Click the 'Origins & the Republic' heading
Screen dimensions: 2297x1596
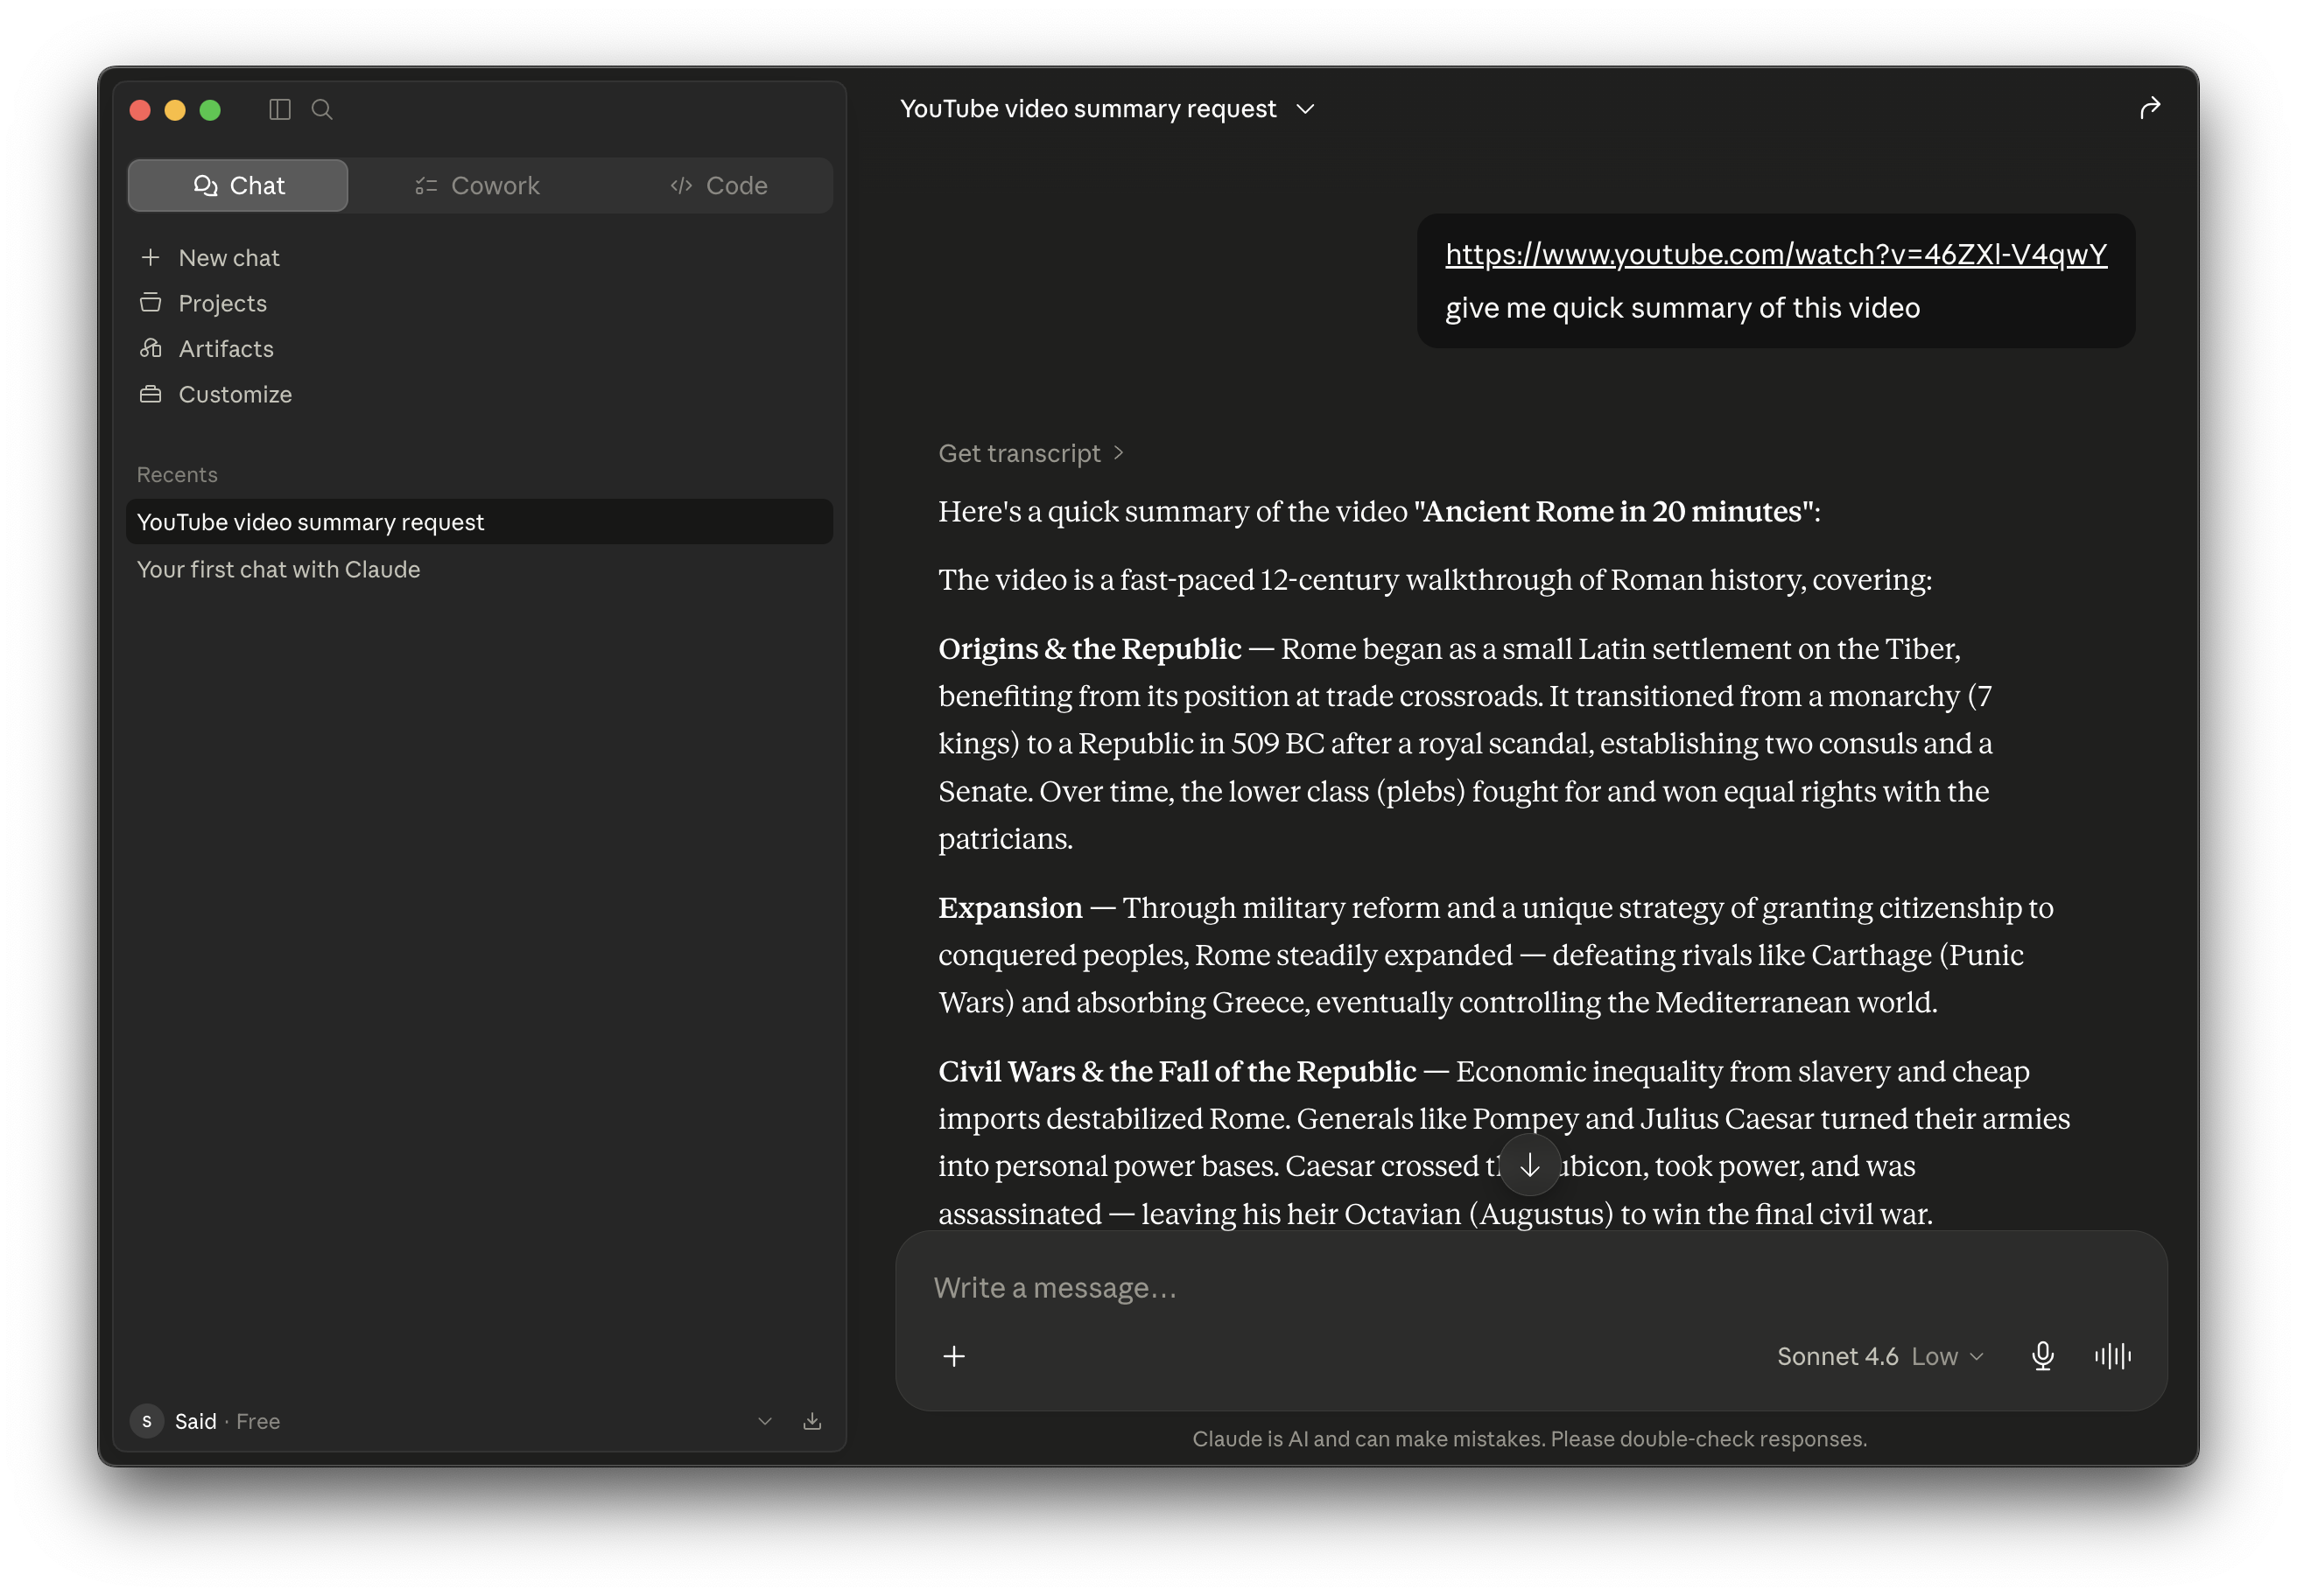(x=1090, y=649)
